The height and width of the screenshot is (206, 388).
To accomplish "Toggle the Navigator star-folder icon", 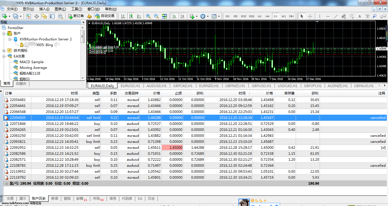I will coord(44,16).
